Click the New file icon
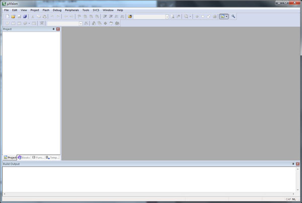This screenshot has width=302, height=203. 7,17
